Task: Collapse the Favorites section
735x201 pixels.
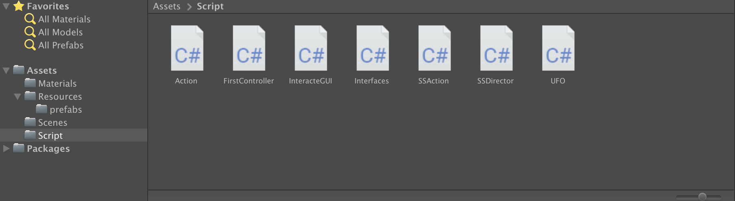Action: tap(6, 6)
